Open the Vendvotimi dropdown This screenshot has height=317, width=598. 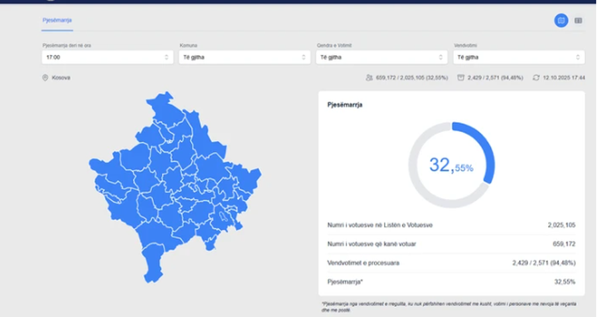[x=518, y=58]
